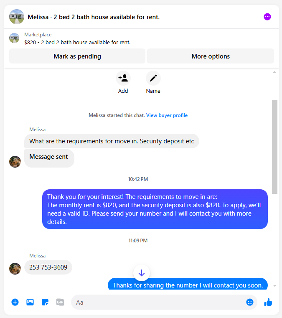The height and width of the screenshot is (318, 282).
Task: Click the scrollbar down arrow
Action: pos(274,286)
